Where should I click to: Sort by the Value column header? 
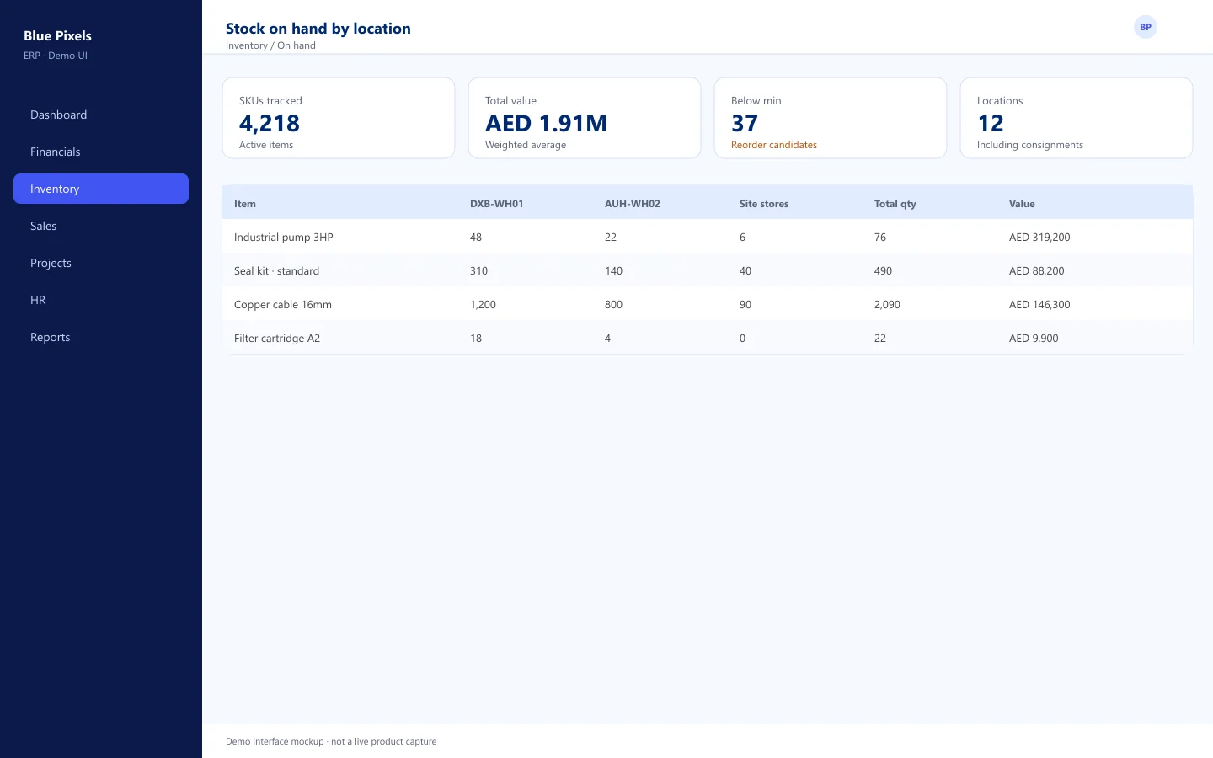coord(1022,204)
